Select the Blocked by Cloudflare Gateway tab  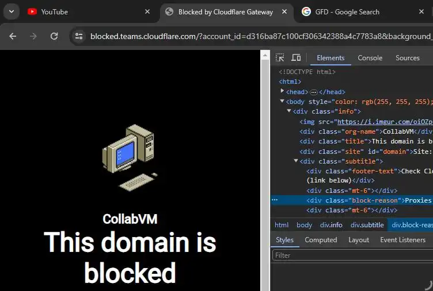coord(226,12)
